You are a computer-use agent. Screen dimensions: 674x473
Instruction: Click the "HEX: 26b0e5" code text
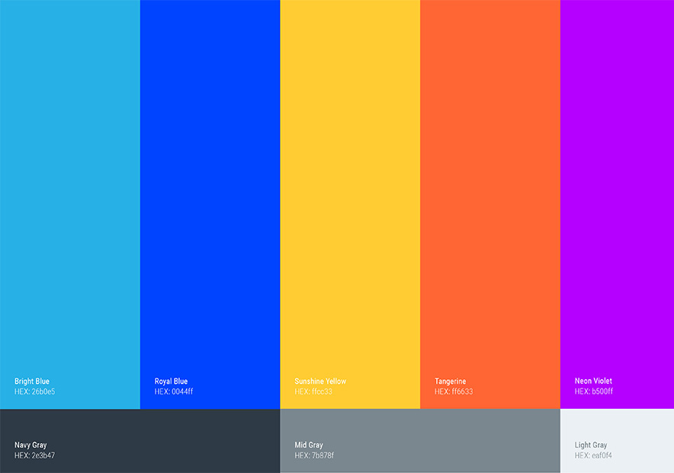tap(34, 392)
